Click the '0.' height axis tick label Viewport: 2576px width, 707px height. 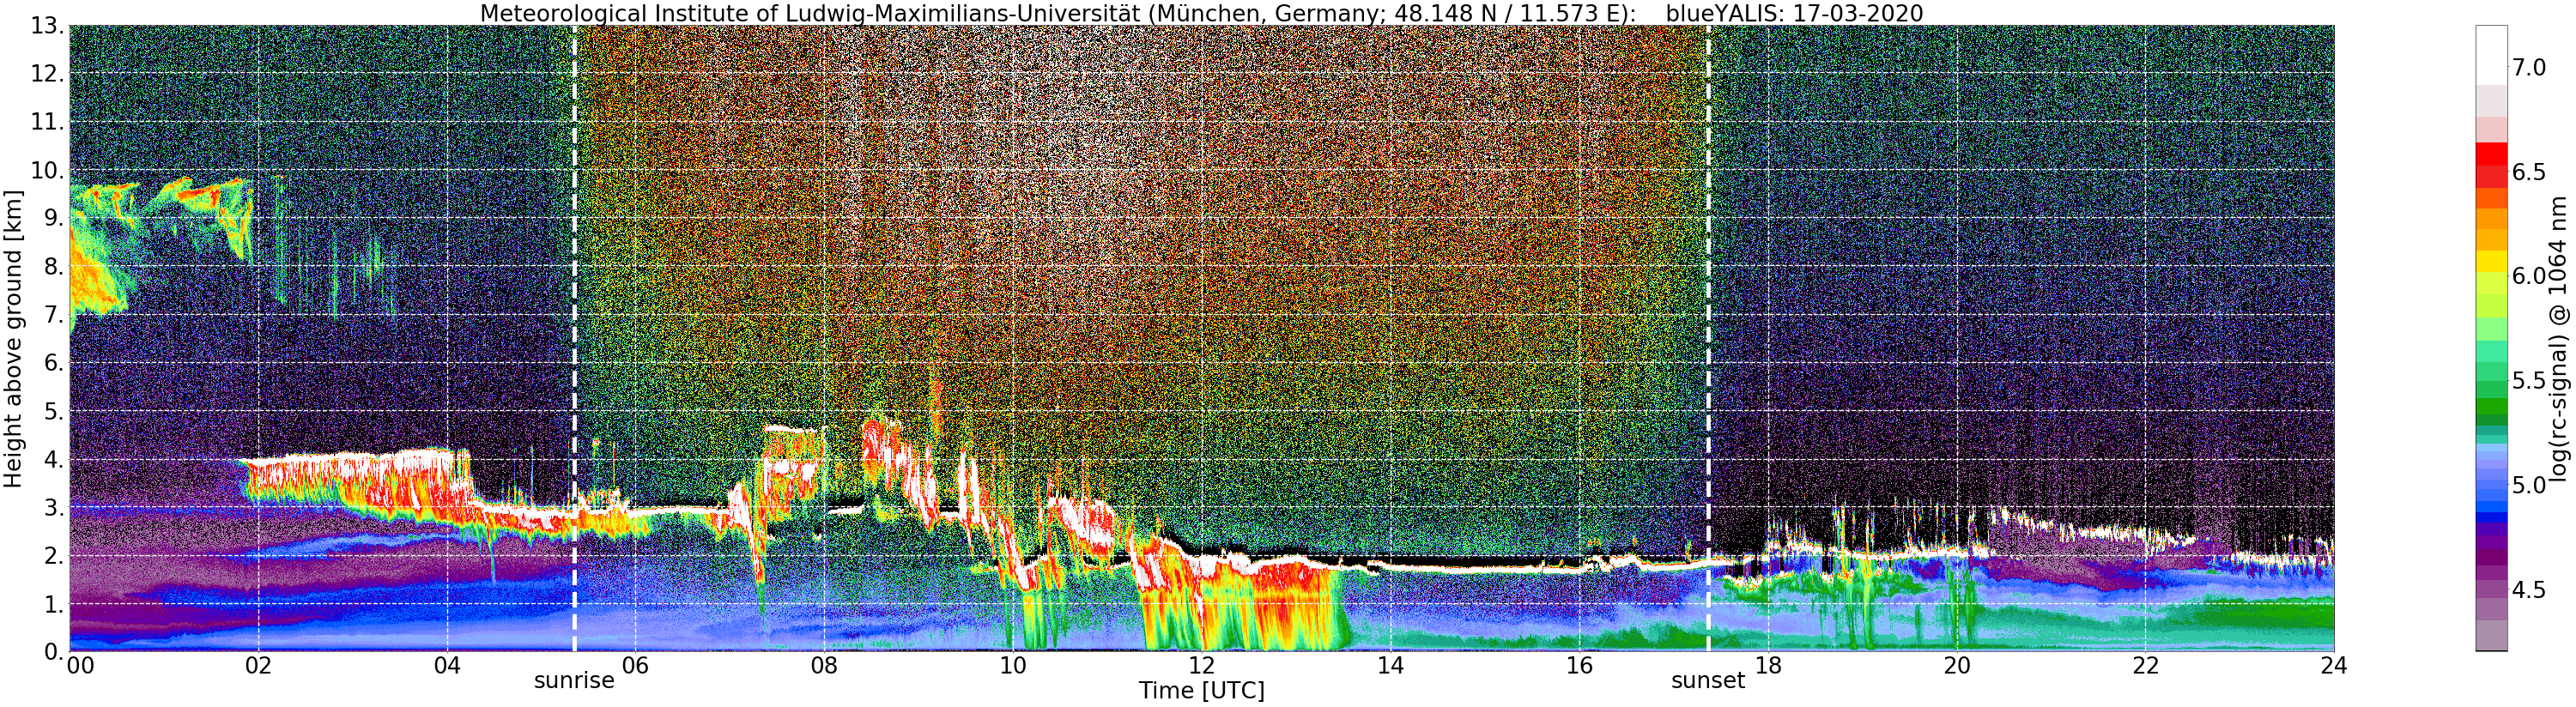54,651
